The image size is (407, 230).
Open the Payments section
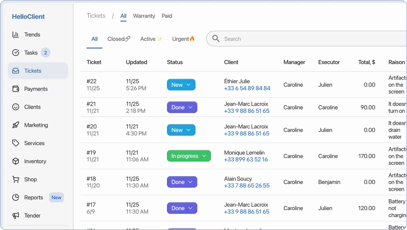36,89
